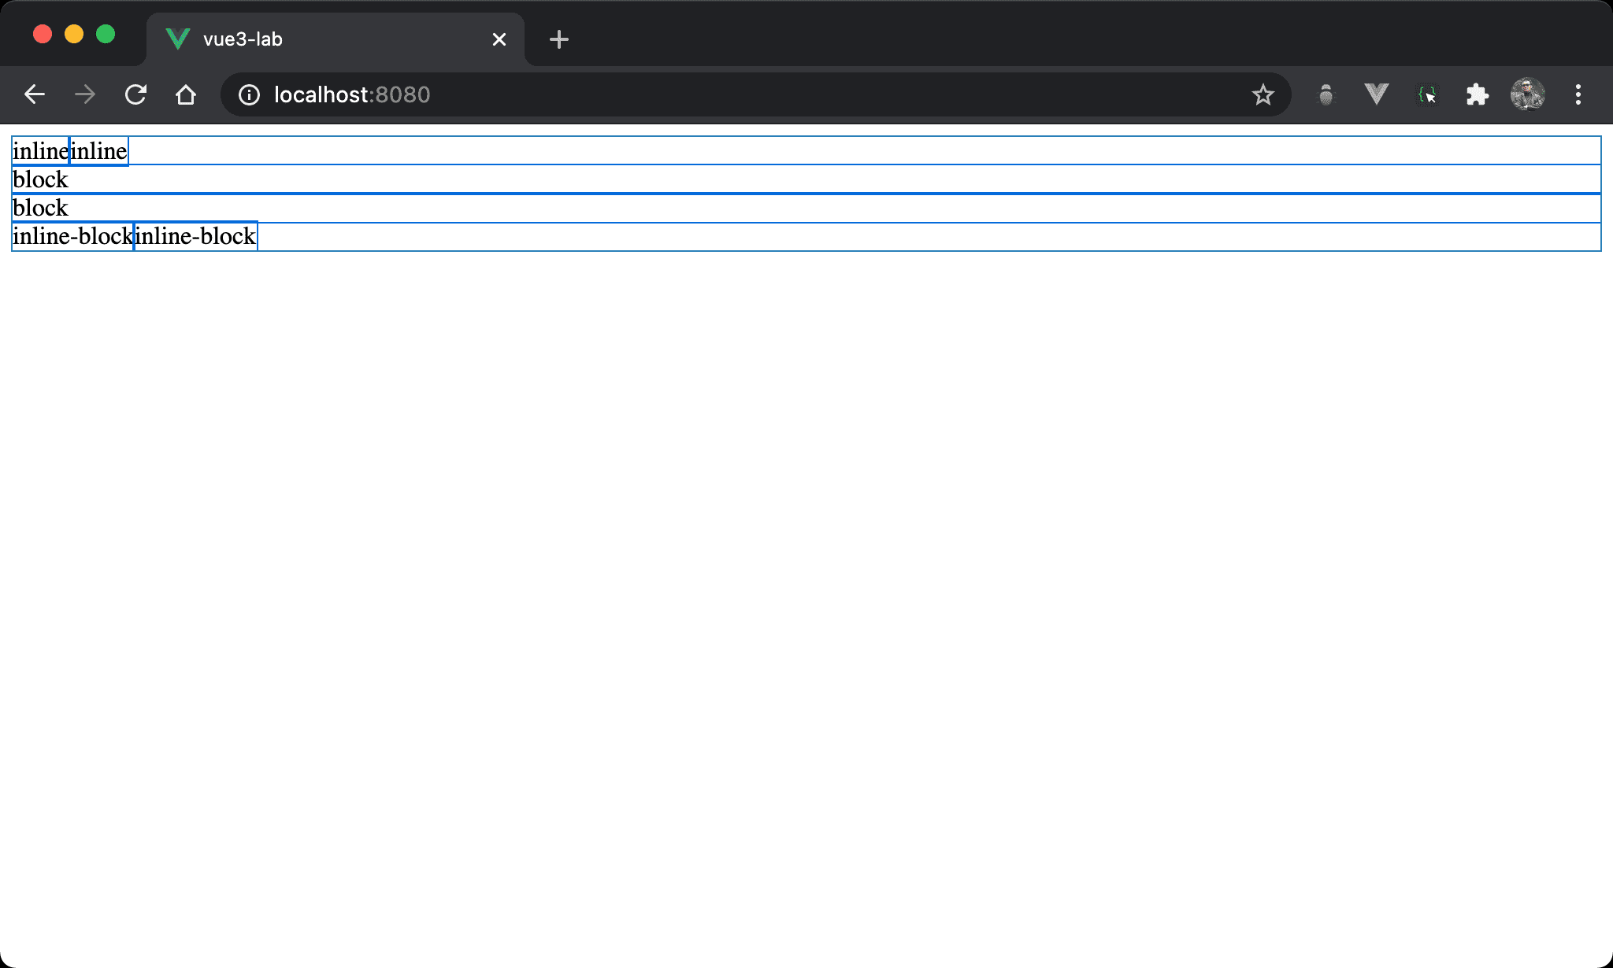Click the bug-shaped extension icon
This screenshot has width=1613, height=968.
point(1326,95)
